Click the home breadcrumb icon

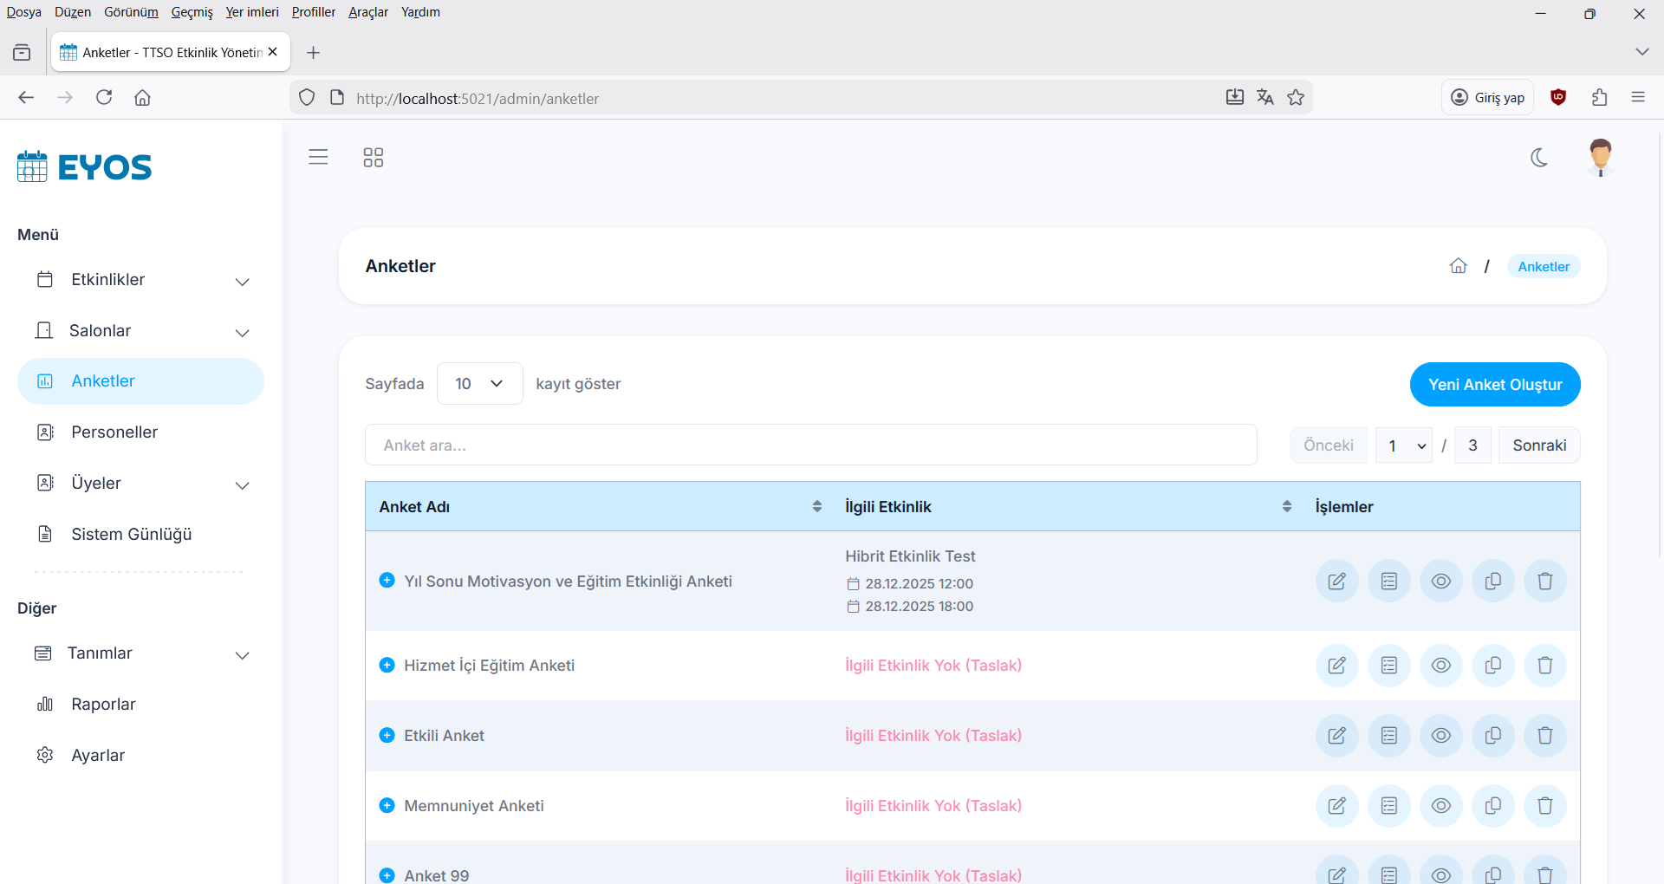1458,266
